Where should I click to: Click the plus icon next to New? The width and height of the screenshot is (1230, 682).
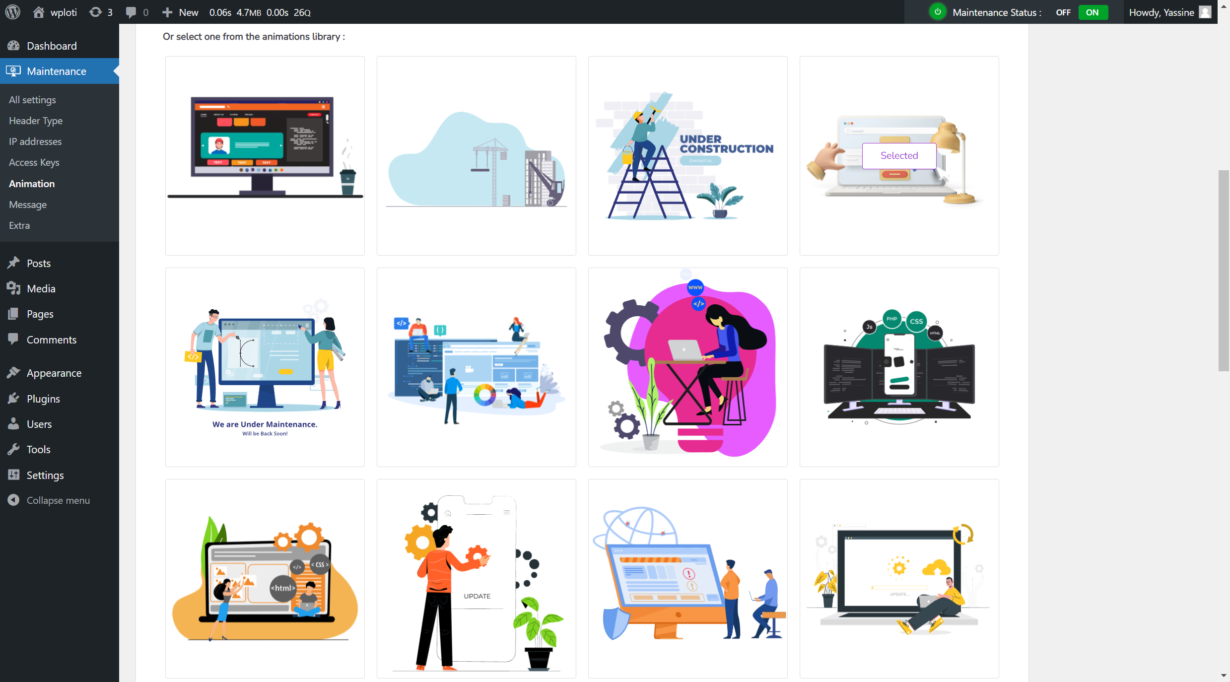coord(167,12)
